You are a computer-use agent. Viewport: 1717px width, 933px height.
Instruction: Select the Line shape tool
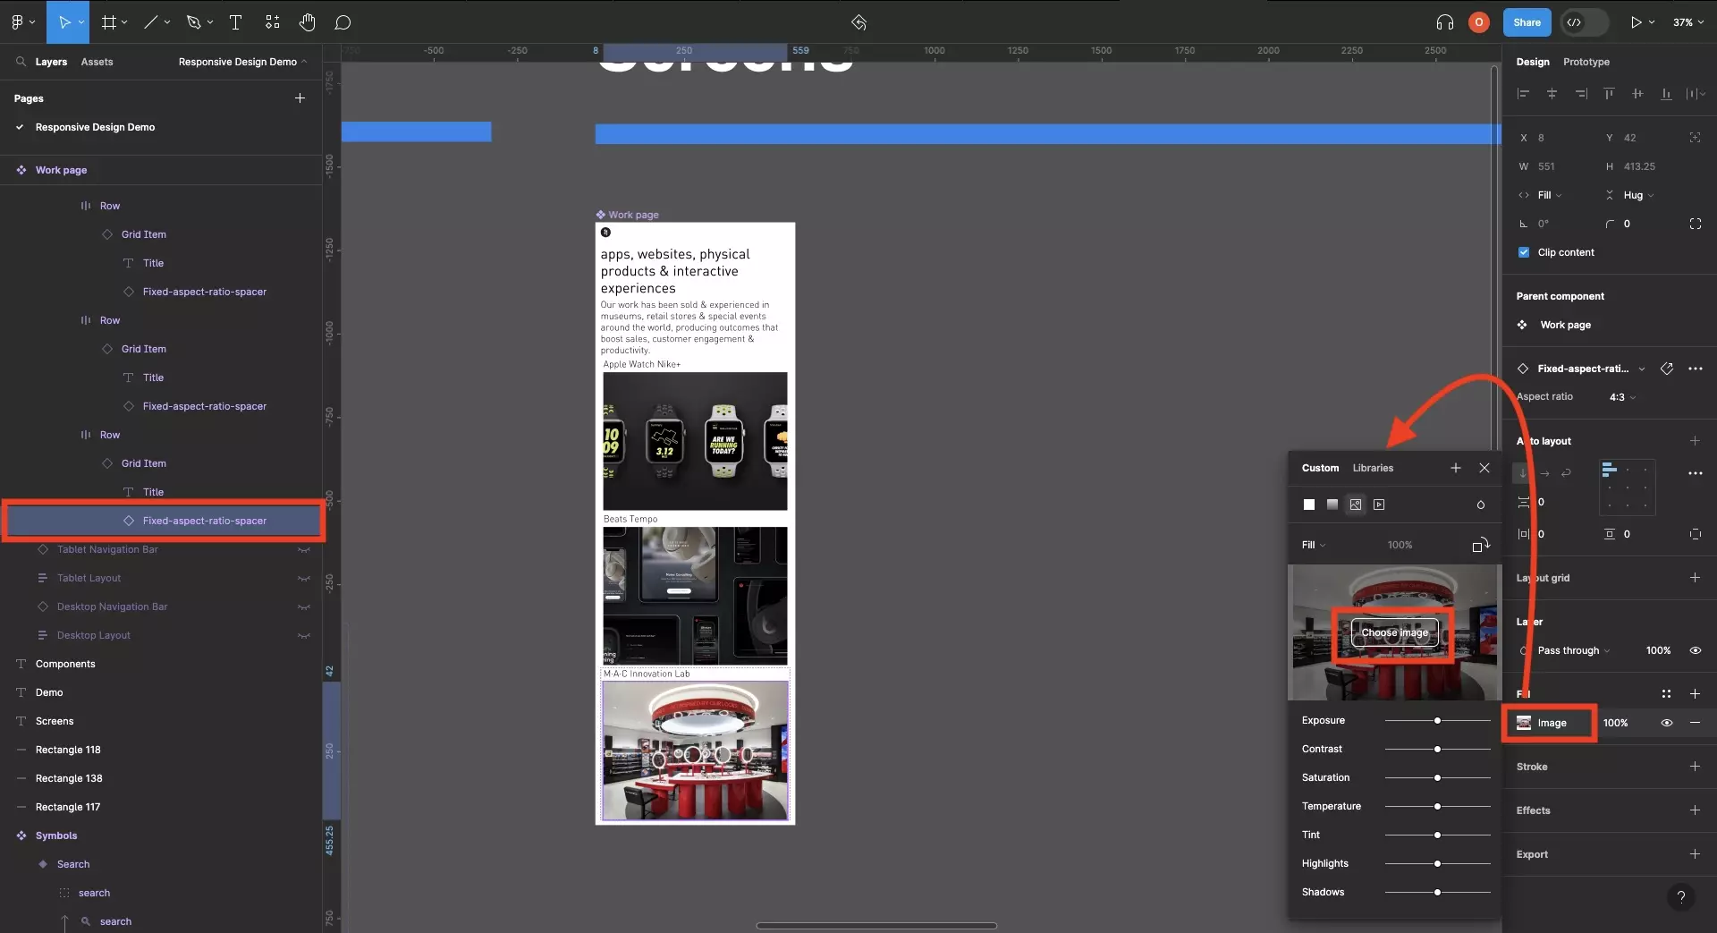(x=151, y=21)
